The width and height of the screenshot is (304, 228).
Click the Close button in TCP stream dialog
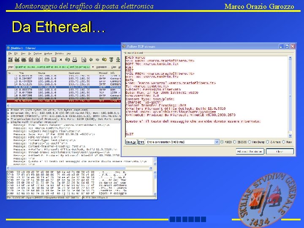(280, 152)
